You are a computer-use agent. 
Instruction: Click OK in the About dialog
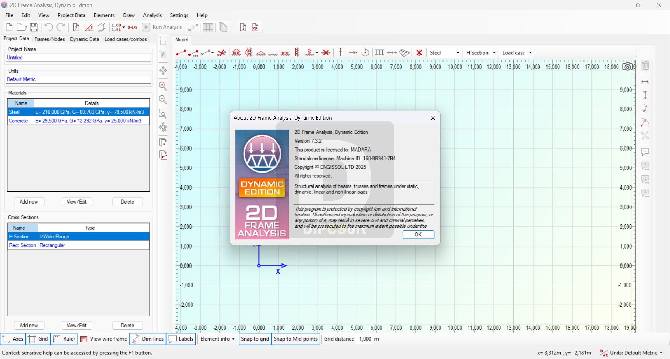[x=418, y=235]
